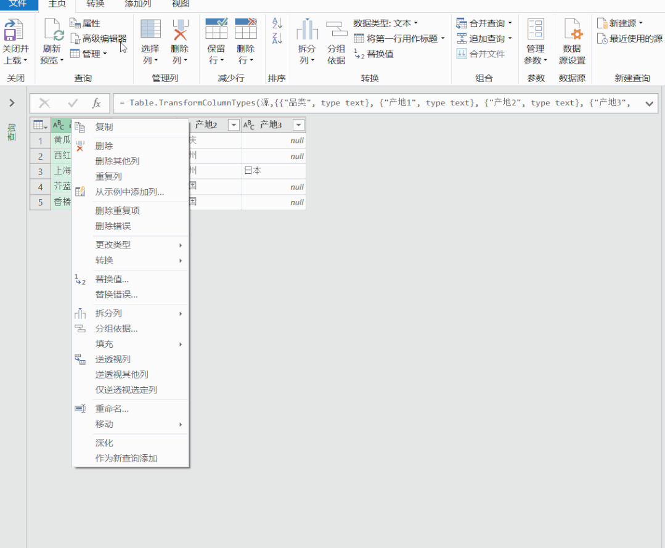Screen dimensions: 665x548
Task: Choose 替换错误... from the context menu
Action: tap(131, 295)
